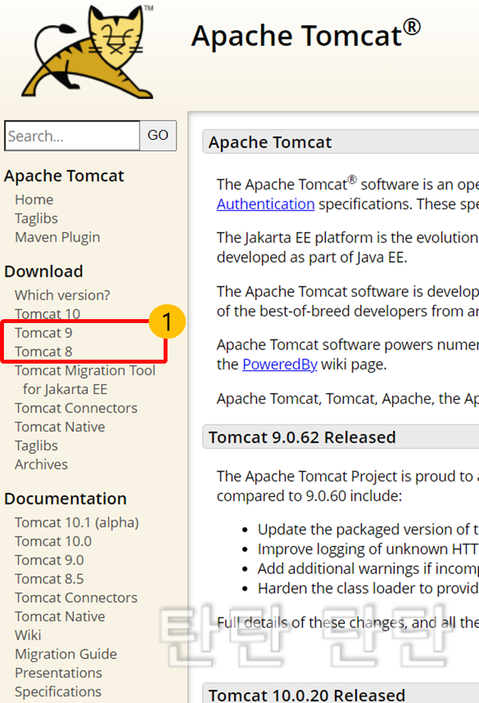Open Tomcat 8 download page

43,352
